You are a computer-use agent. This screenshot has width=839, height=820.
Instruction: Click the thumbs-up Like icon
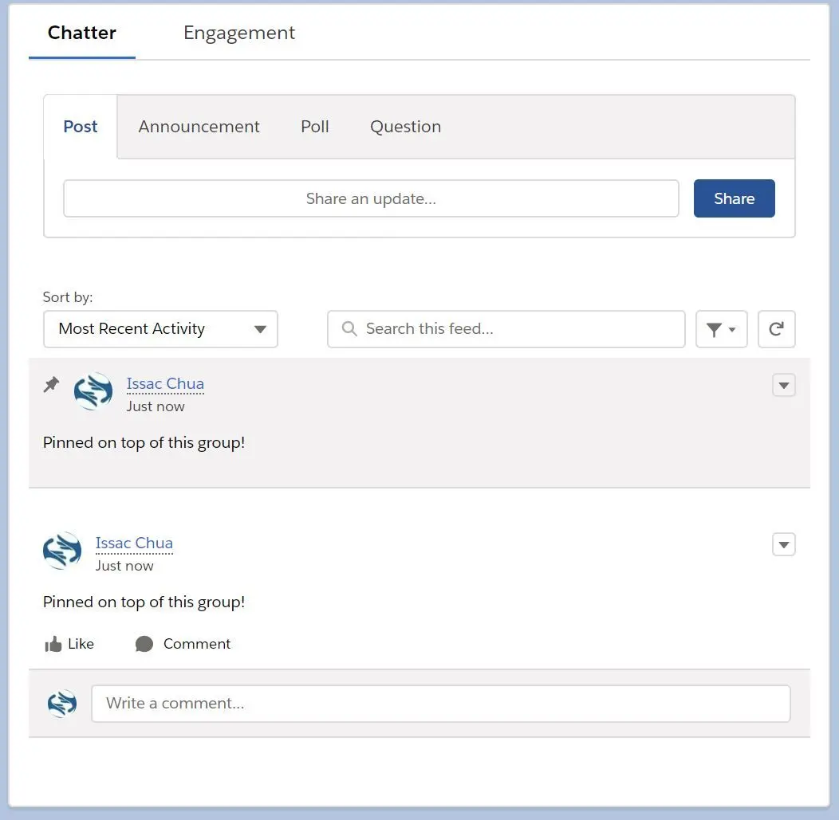(x=53, y=644)
